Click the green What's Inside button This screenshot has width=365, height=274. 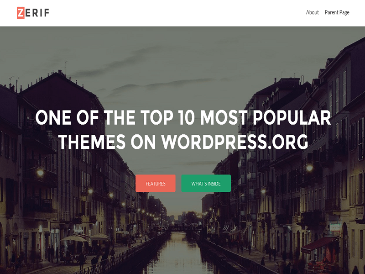tap(206, 184)
